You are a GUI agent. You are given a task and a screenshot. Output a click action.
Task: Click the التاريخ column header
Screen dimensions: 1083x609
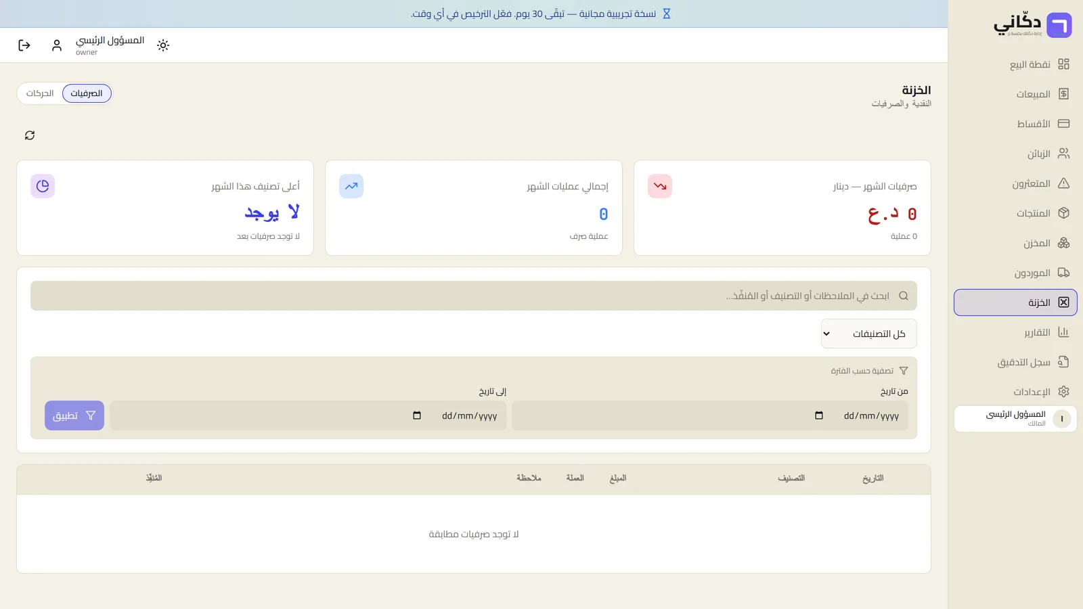pyautogui.click(x=873, y=478)
